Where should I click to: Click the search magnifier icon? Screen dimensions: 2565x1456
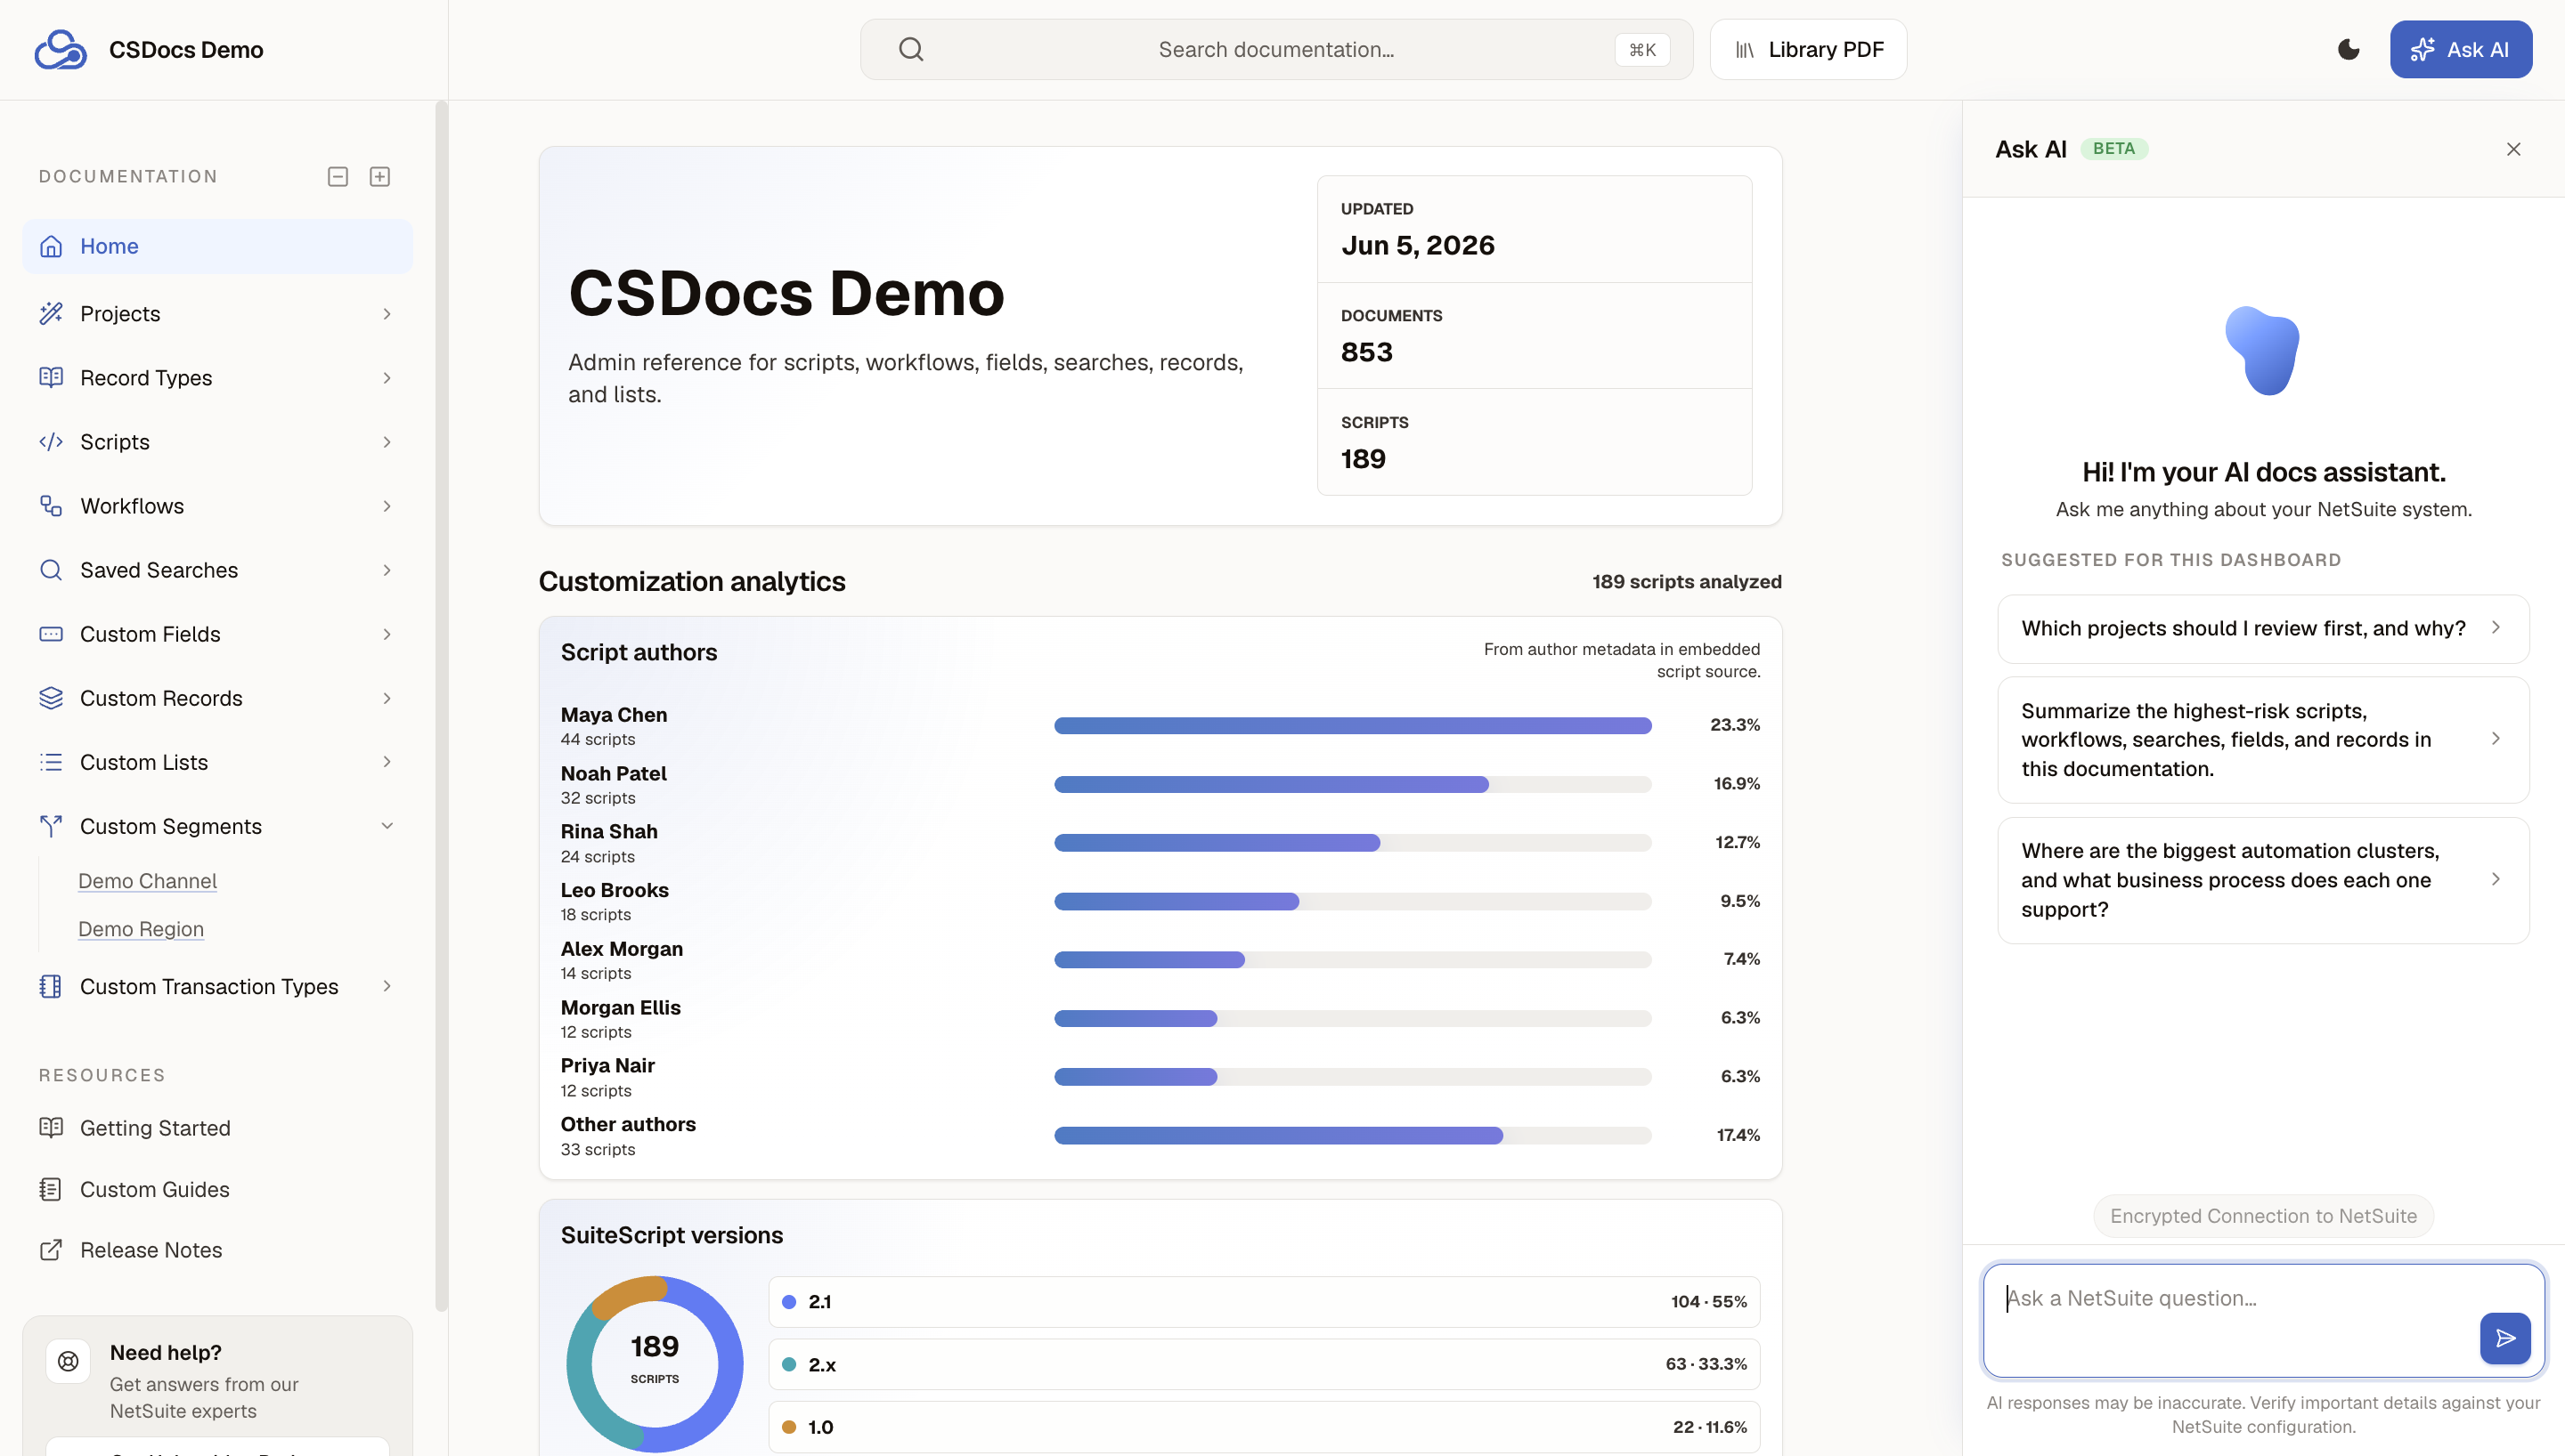(910, 49)
